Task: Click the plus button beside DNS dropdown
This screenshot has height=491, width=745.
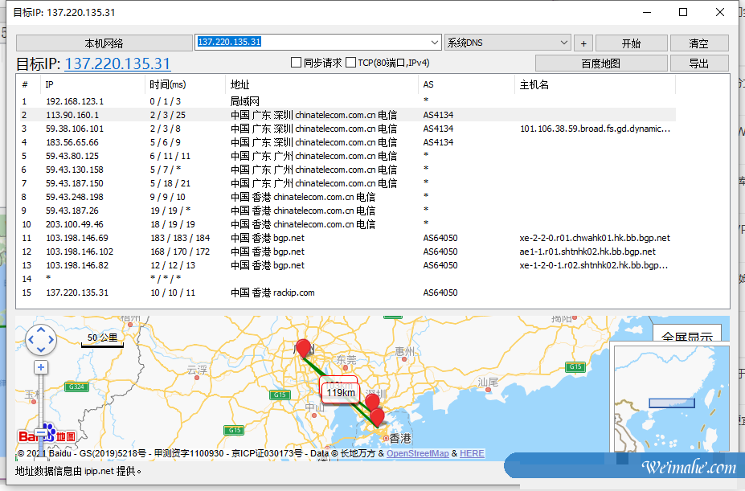Action: click(x=583, y=43)
